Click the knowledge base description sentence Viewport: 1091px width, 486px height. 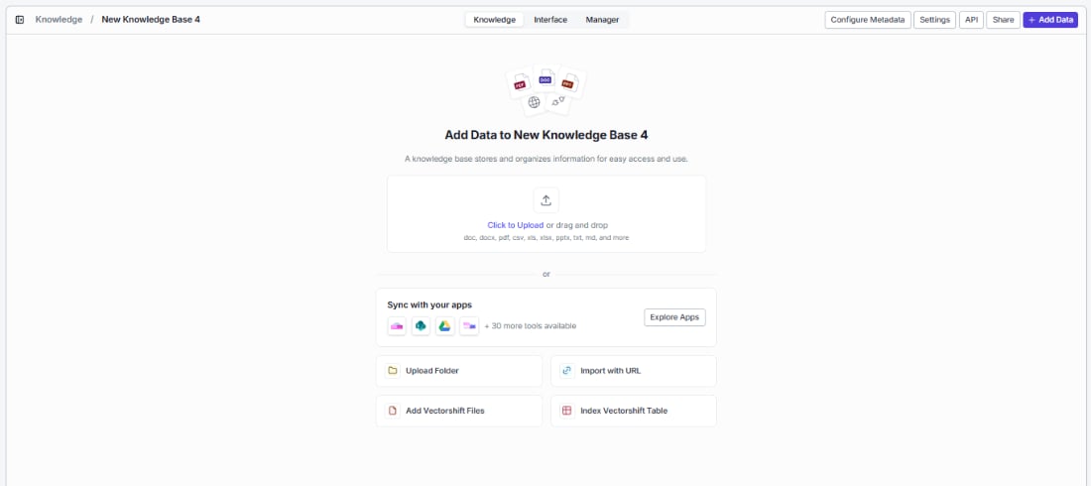[x=546, y=159]
